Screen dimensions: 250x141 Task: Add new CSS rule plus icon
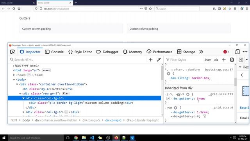coord(224,60)
